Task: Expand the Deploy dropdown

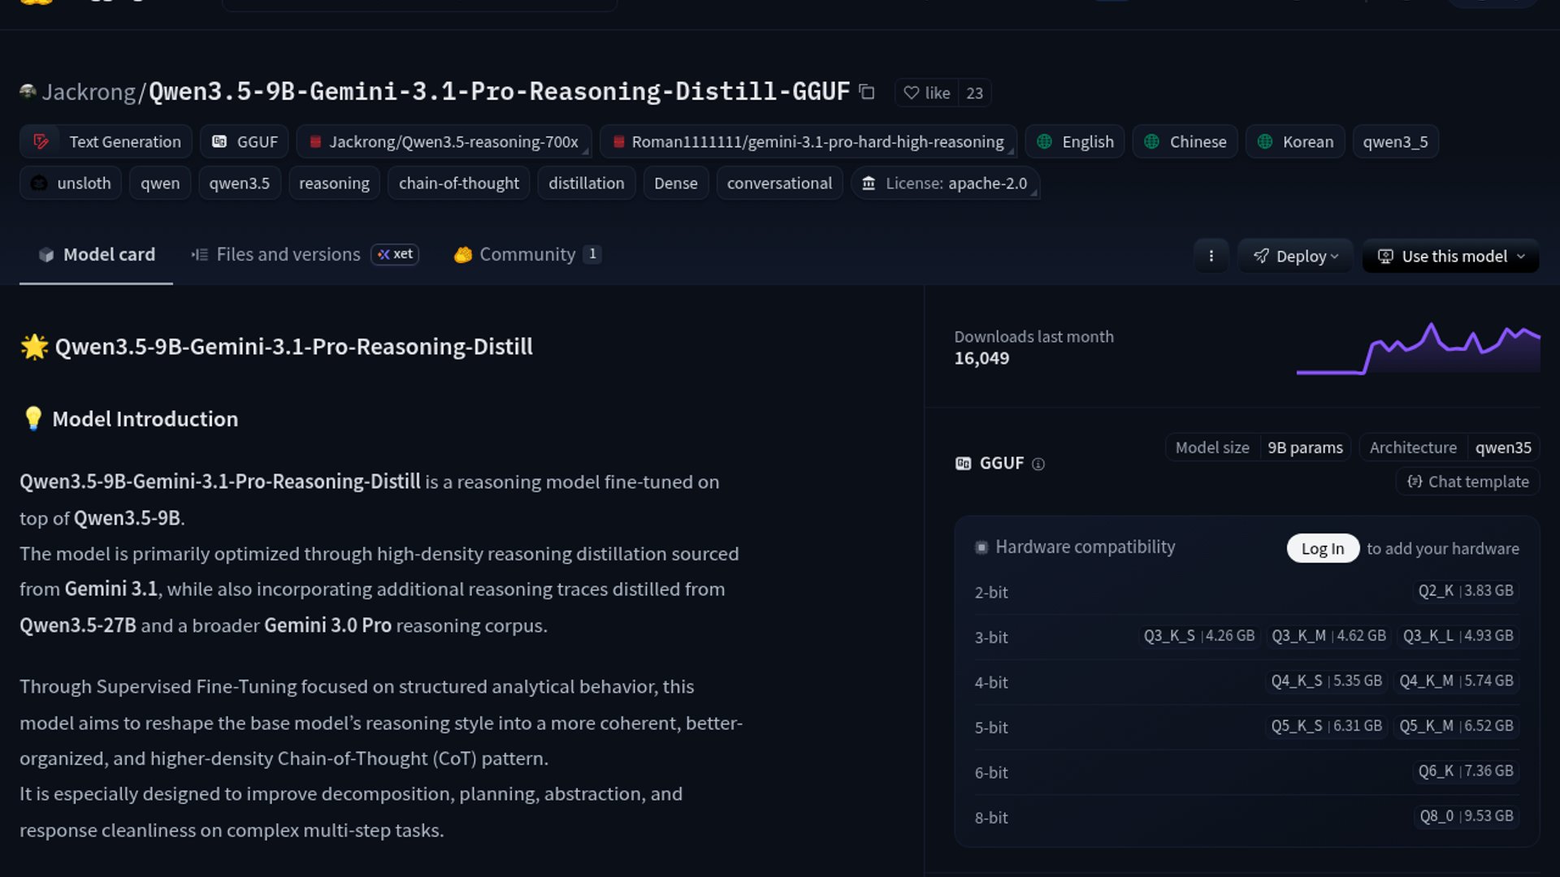Action: click(x=1295, y=256)
